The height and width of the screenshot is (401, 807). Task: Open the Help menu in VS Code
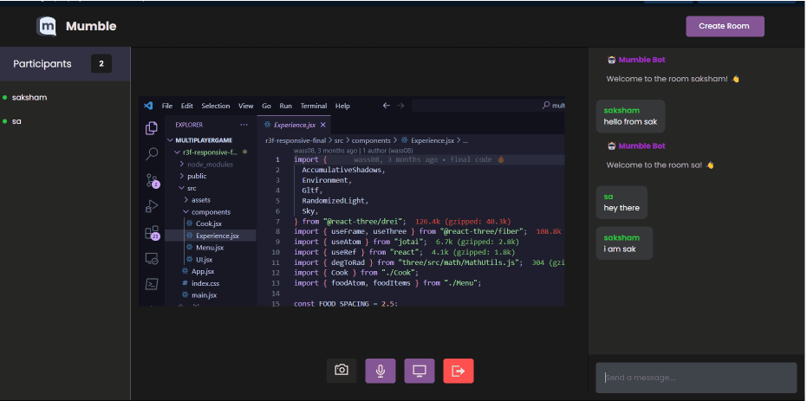342,106
